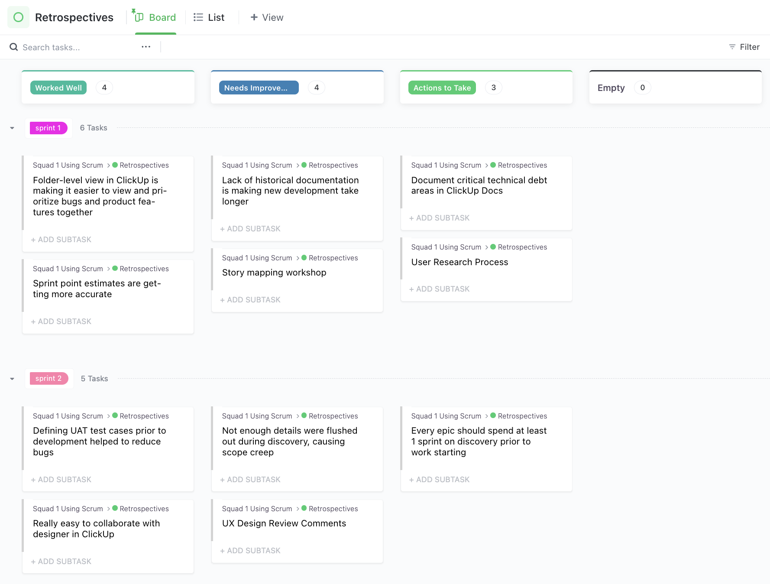Open User Research Process task

[459, 262]
